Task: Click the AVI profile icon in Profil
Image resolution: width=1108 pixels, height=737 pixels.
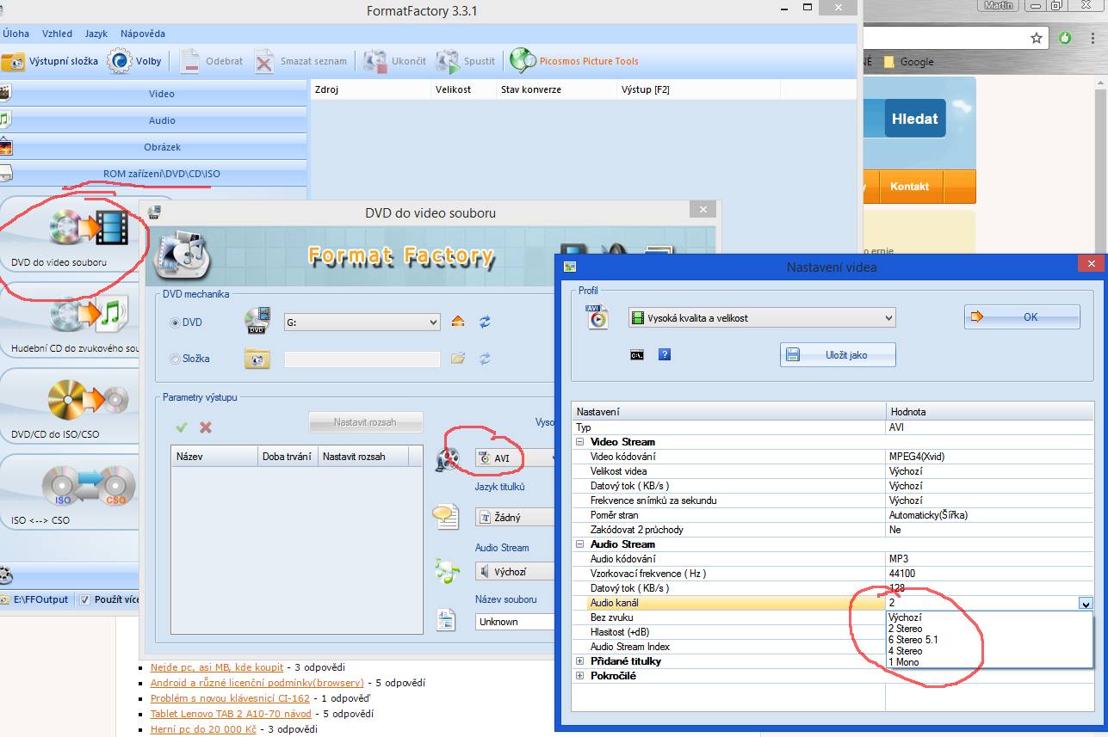Action: pos(597,316)
